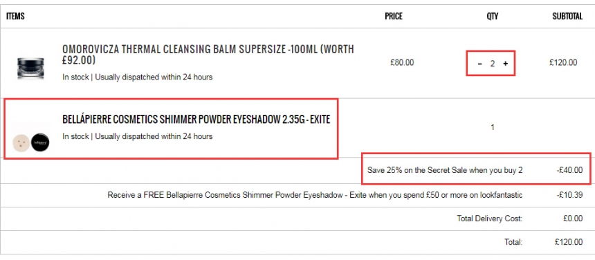Click the QTY column header
The image size is (595, 260).
pyautogui.click(x=493, y=17)
